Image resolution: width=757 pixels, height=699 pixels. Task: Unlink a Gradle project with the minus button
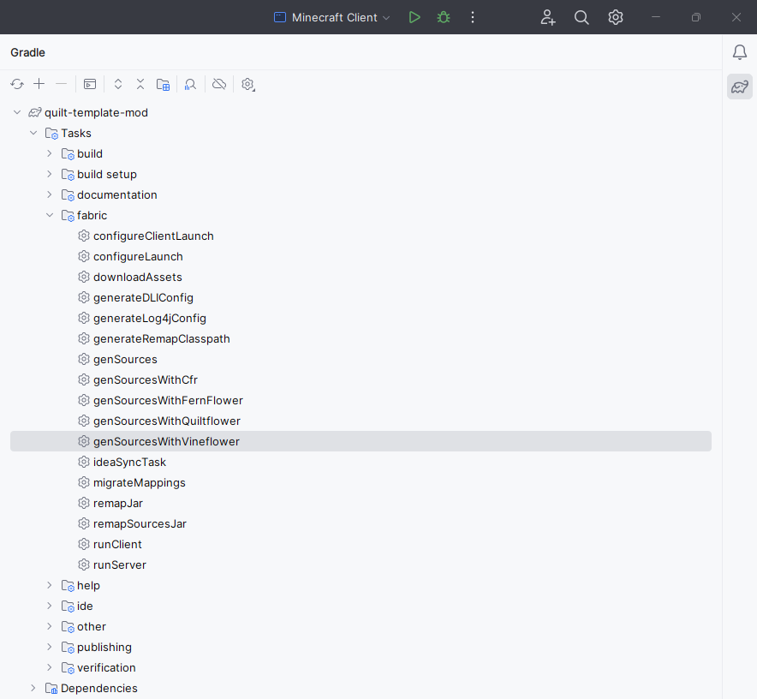[60, 84]
